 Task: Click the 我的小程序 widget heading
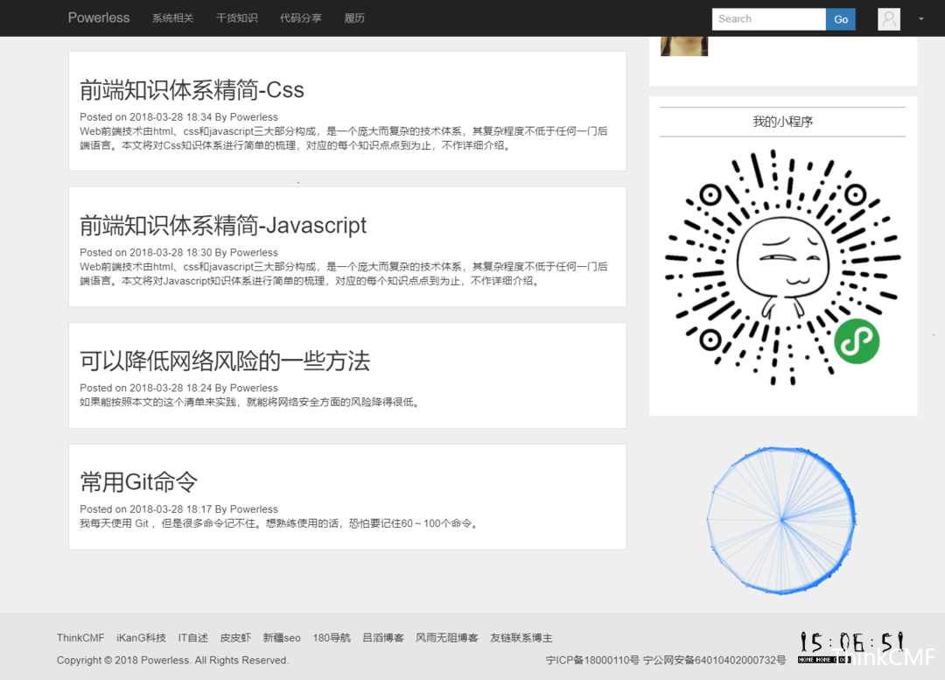click(x=782, y=122)
